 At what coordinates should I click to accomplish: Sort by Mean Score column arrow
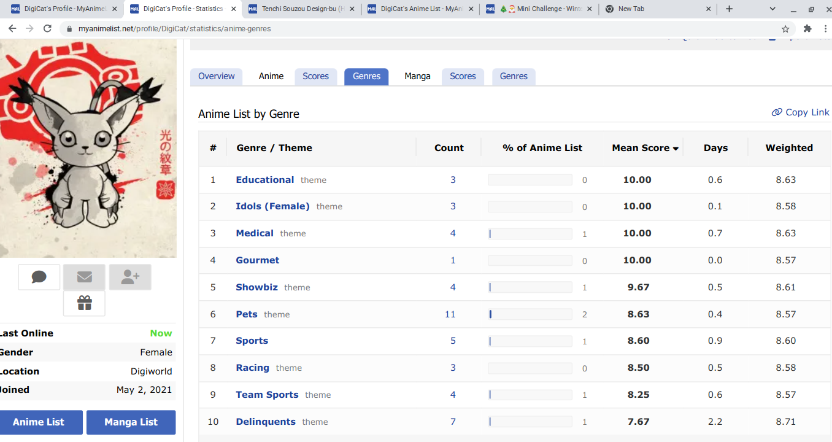(x=676, y=149)
